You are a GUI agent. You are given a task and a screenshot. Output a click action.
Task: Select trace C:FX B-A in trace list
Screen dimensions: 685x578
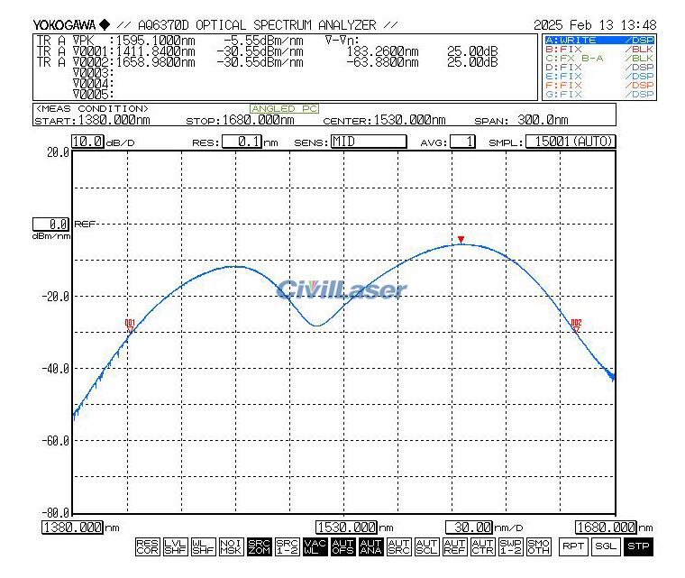599,59
